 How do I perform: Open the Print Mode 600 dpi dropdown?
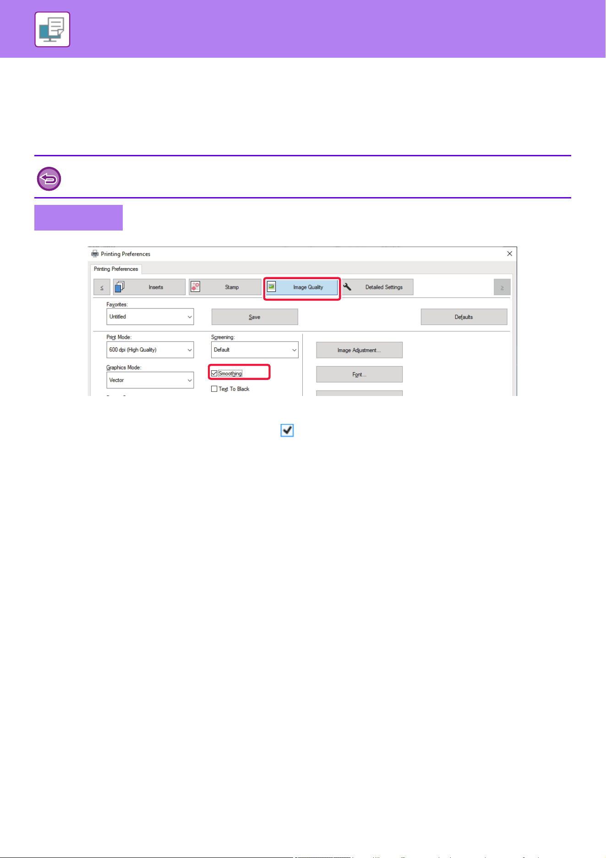(150, 350)
